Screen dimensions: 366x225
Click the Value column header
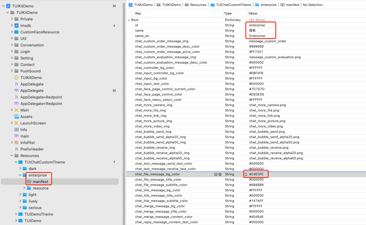pos(253,13)
